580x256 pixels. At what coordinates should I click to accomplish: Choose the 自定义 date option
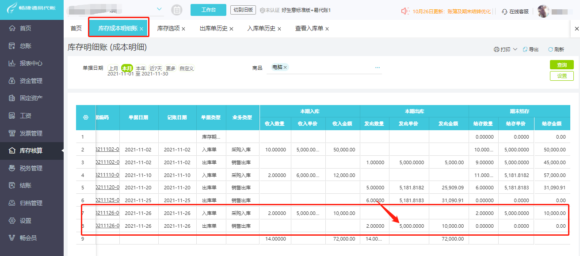pyautogui.click(x=187, y=68)
